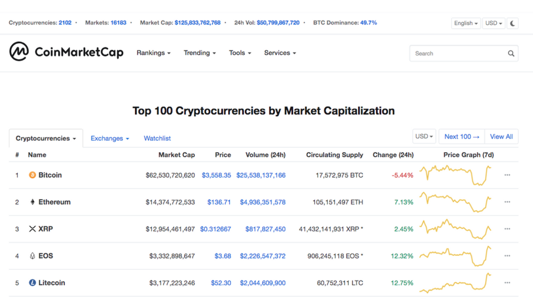The height and width of the screenshot is (299, 533).
Task: Open the Bitcoin name link
Action: [x=50, y=175]
